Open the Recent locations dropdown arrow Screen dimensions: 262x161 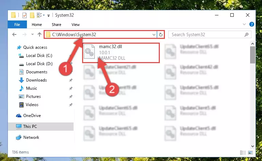pos(32,34)
